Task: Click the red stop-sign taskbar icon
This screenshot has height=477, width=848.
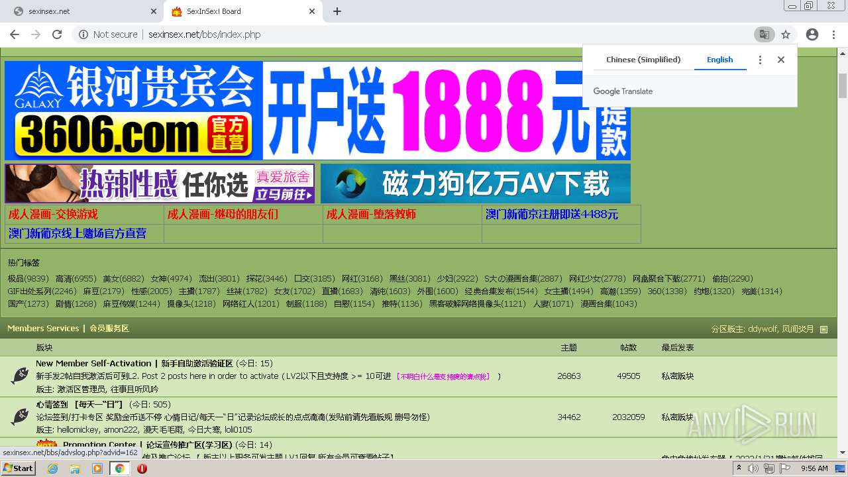Action: [x=142, y=468]
